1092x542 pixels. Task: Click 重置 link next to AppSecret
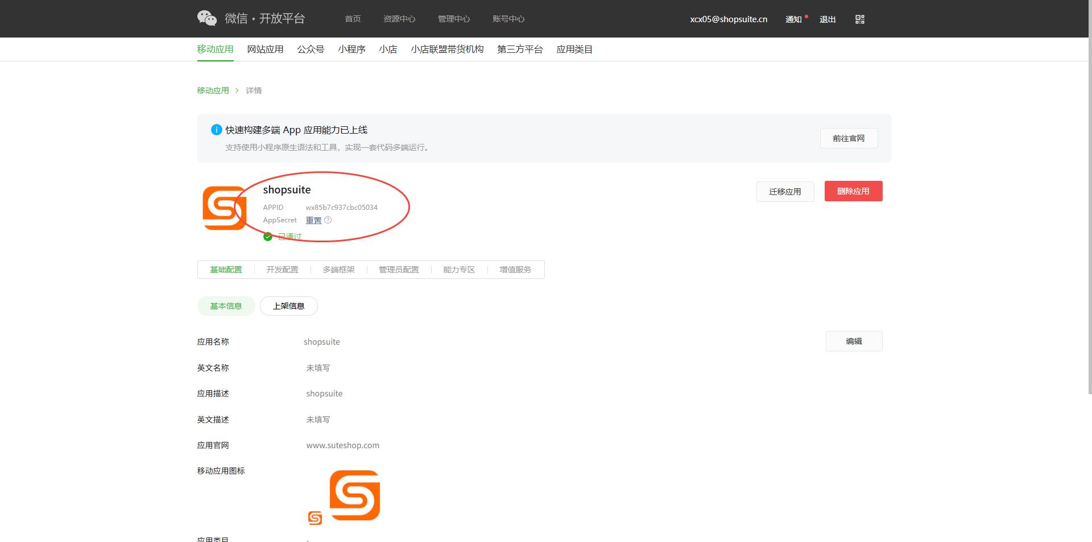tap(313, 220)
